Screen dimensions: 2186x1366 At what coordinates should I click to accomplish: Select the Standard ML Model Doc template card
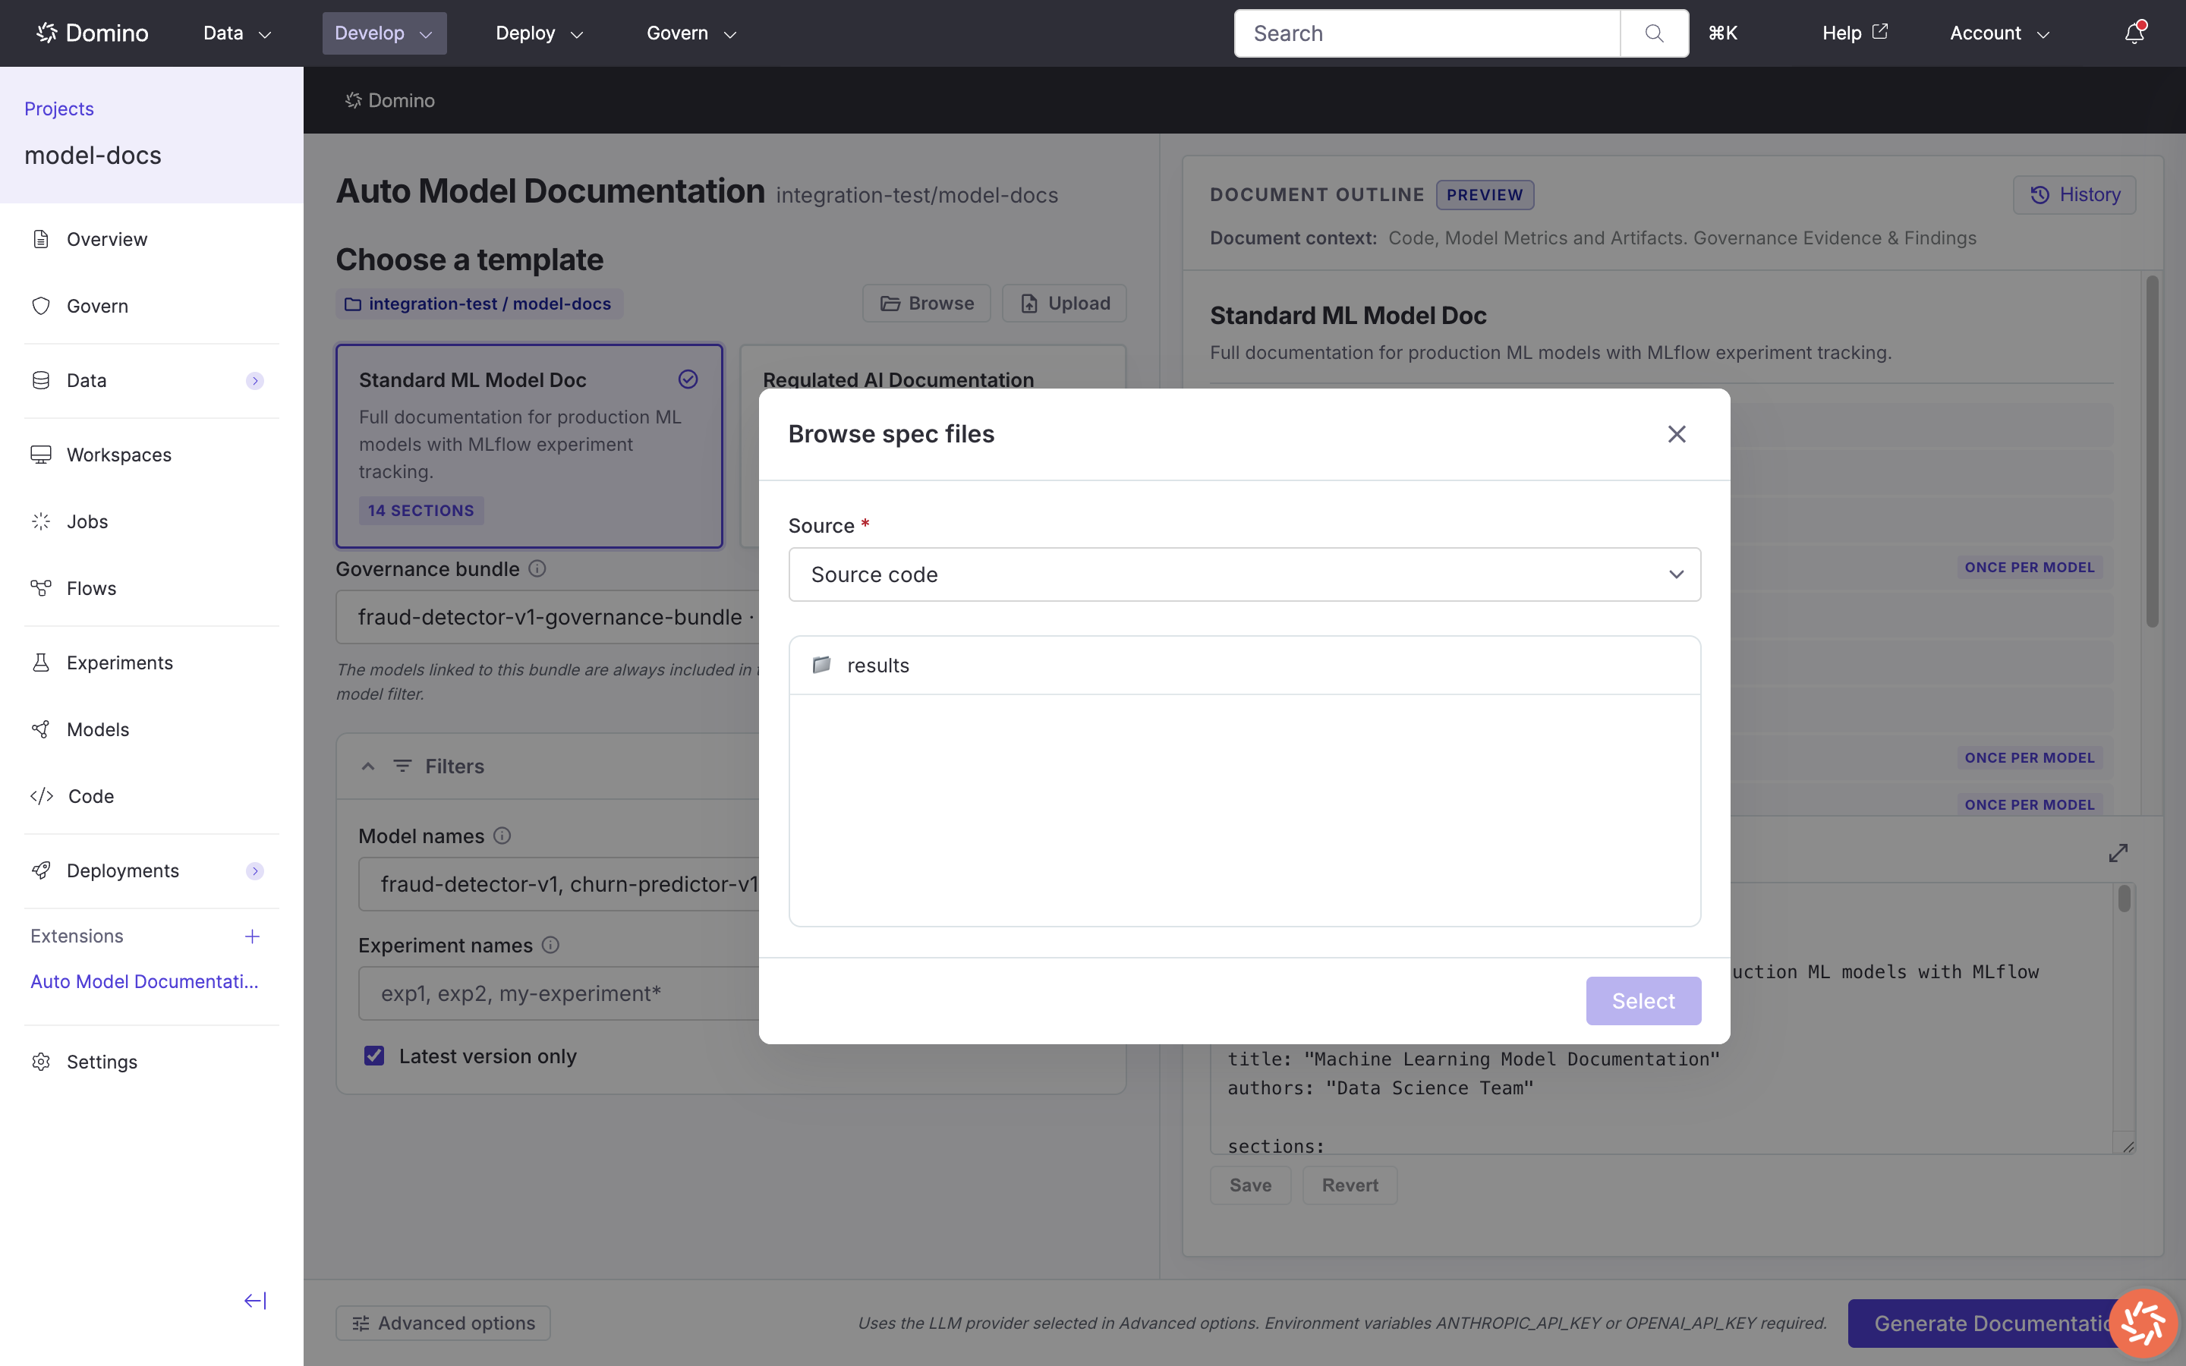529,445
